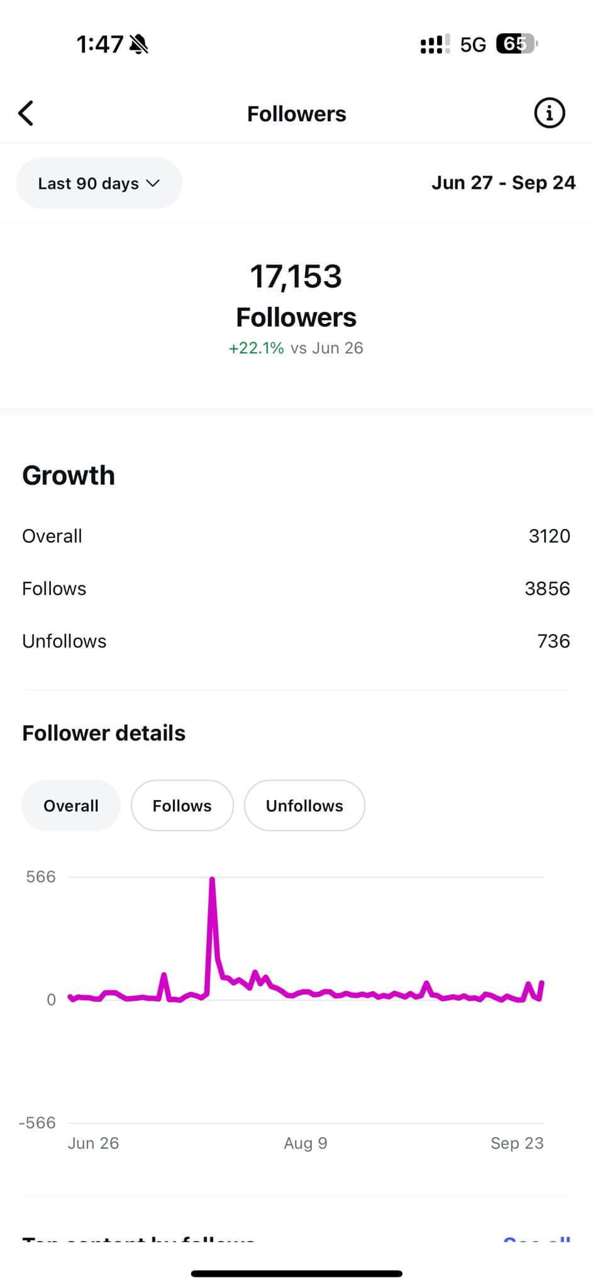The height and width of the screenshot is (1288, 593).
Task: Tap the muted bell status icon
Action: coord(138,44)
